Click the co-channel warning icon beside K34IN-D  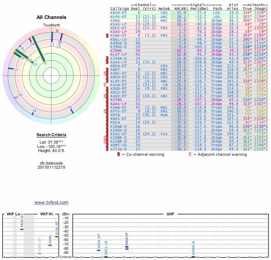tap(107, 59)
